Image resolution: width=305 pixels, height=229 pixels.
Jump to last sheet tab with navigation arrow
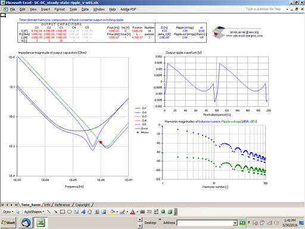pos(16,205)
